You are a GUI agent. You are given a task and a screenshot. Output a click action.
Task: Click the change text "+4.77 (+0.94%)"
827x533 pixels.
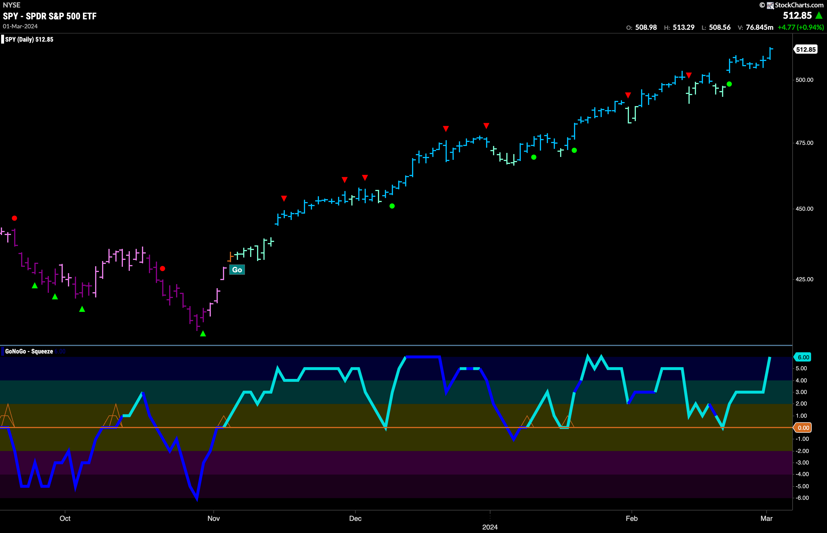pos(801,27)
